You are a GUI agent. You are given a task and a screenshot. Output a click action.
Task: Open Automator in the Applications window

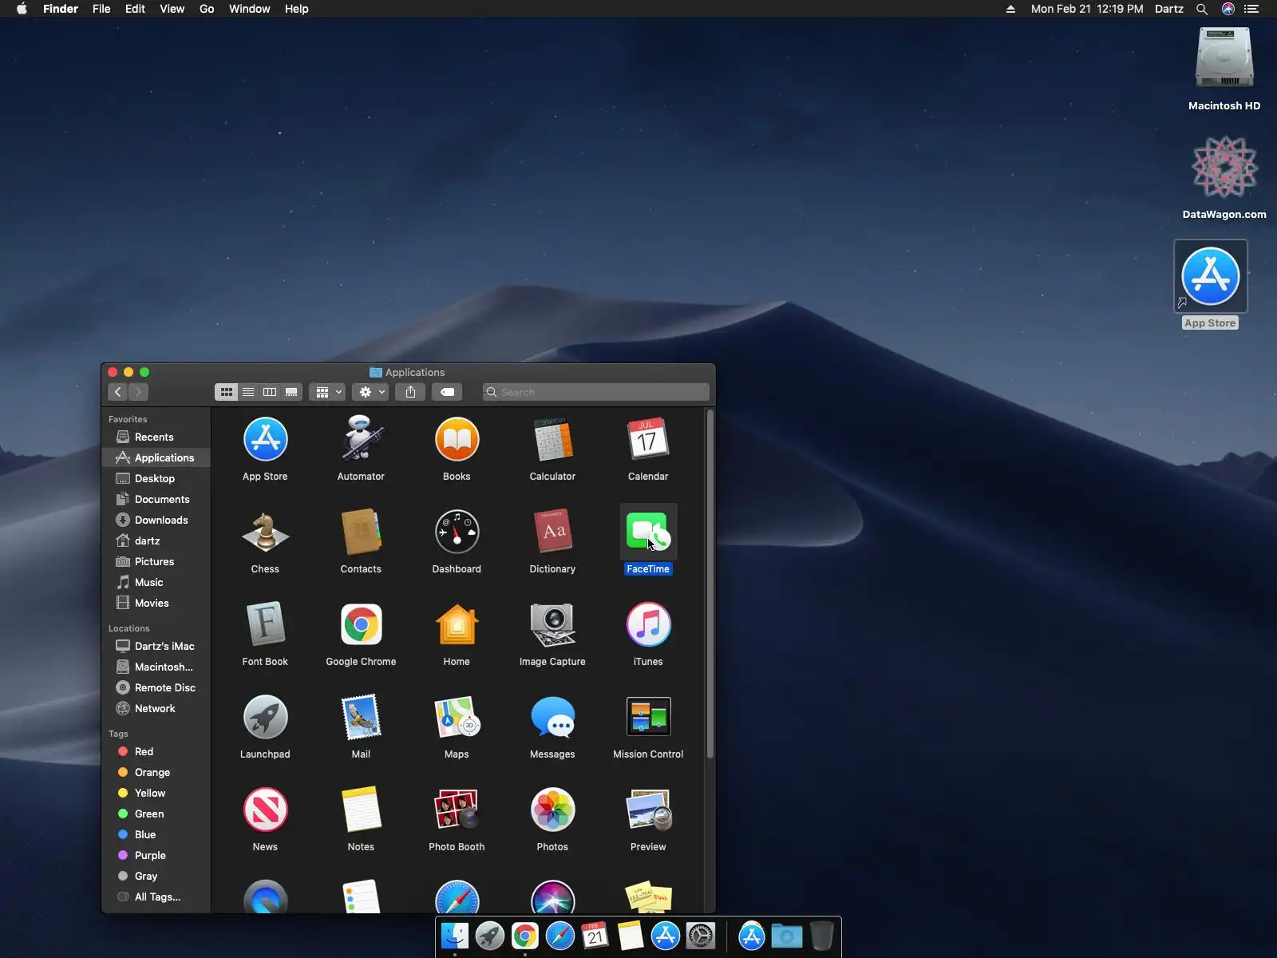coord(361,439)
